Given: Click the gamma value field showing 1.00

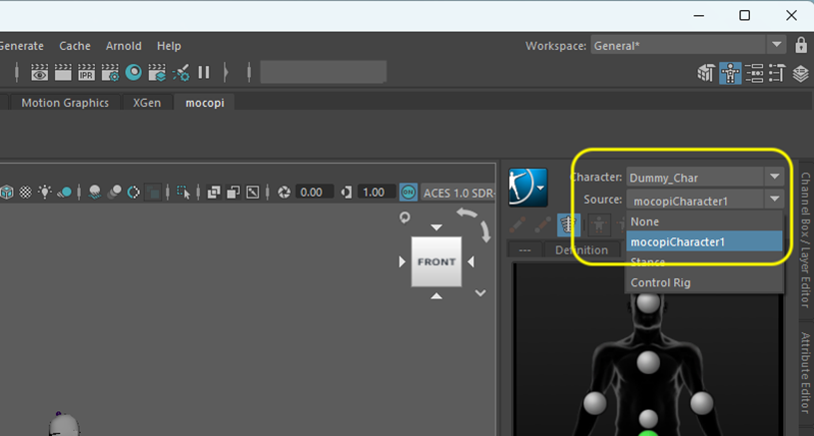Looking at the screenshot, I should (x=376, y=192).
